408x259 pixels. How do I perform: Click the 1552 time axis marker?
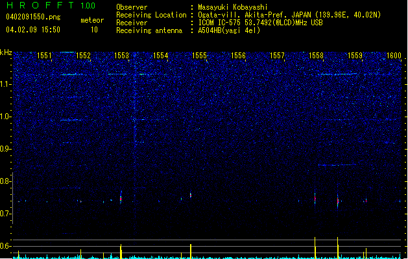point(83,56)
